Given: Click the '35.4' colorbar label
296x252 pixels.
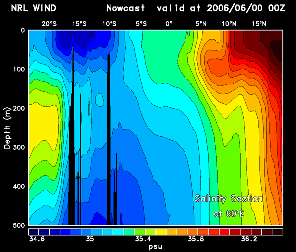Looking at the screenshot, I should coord(143,239).
